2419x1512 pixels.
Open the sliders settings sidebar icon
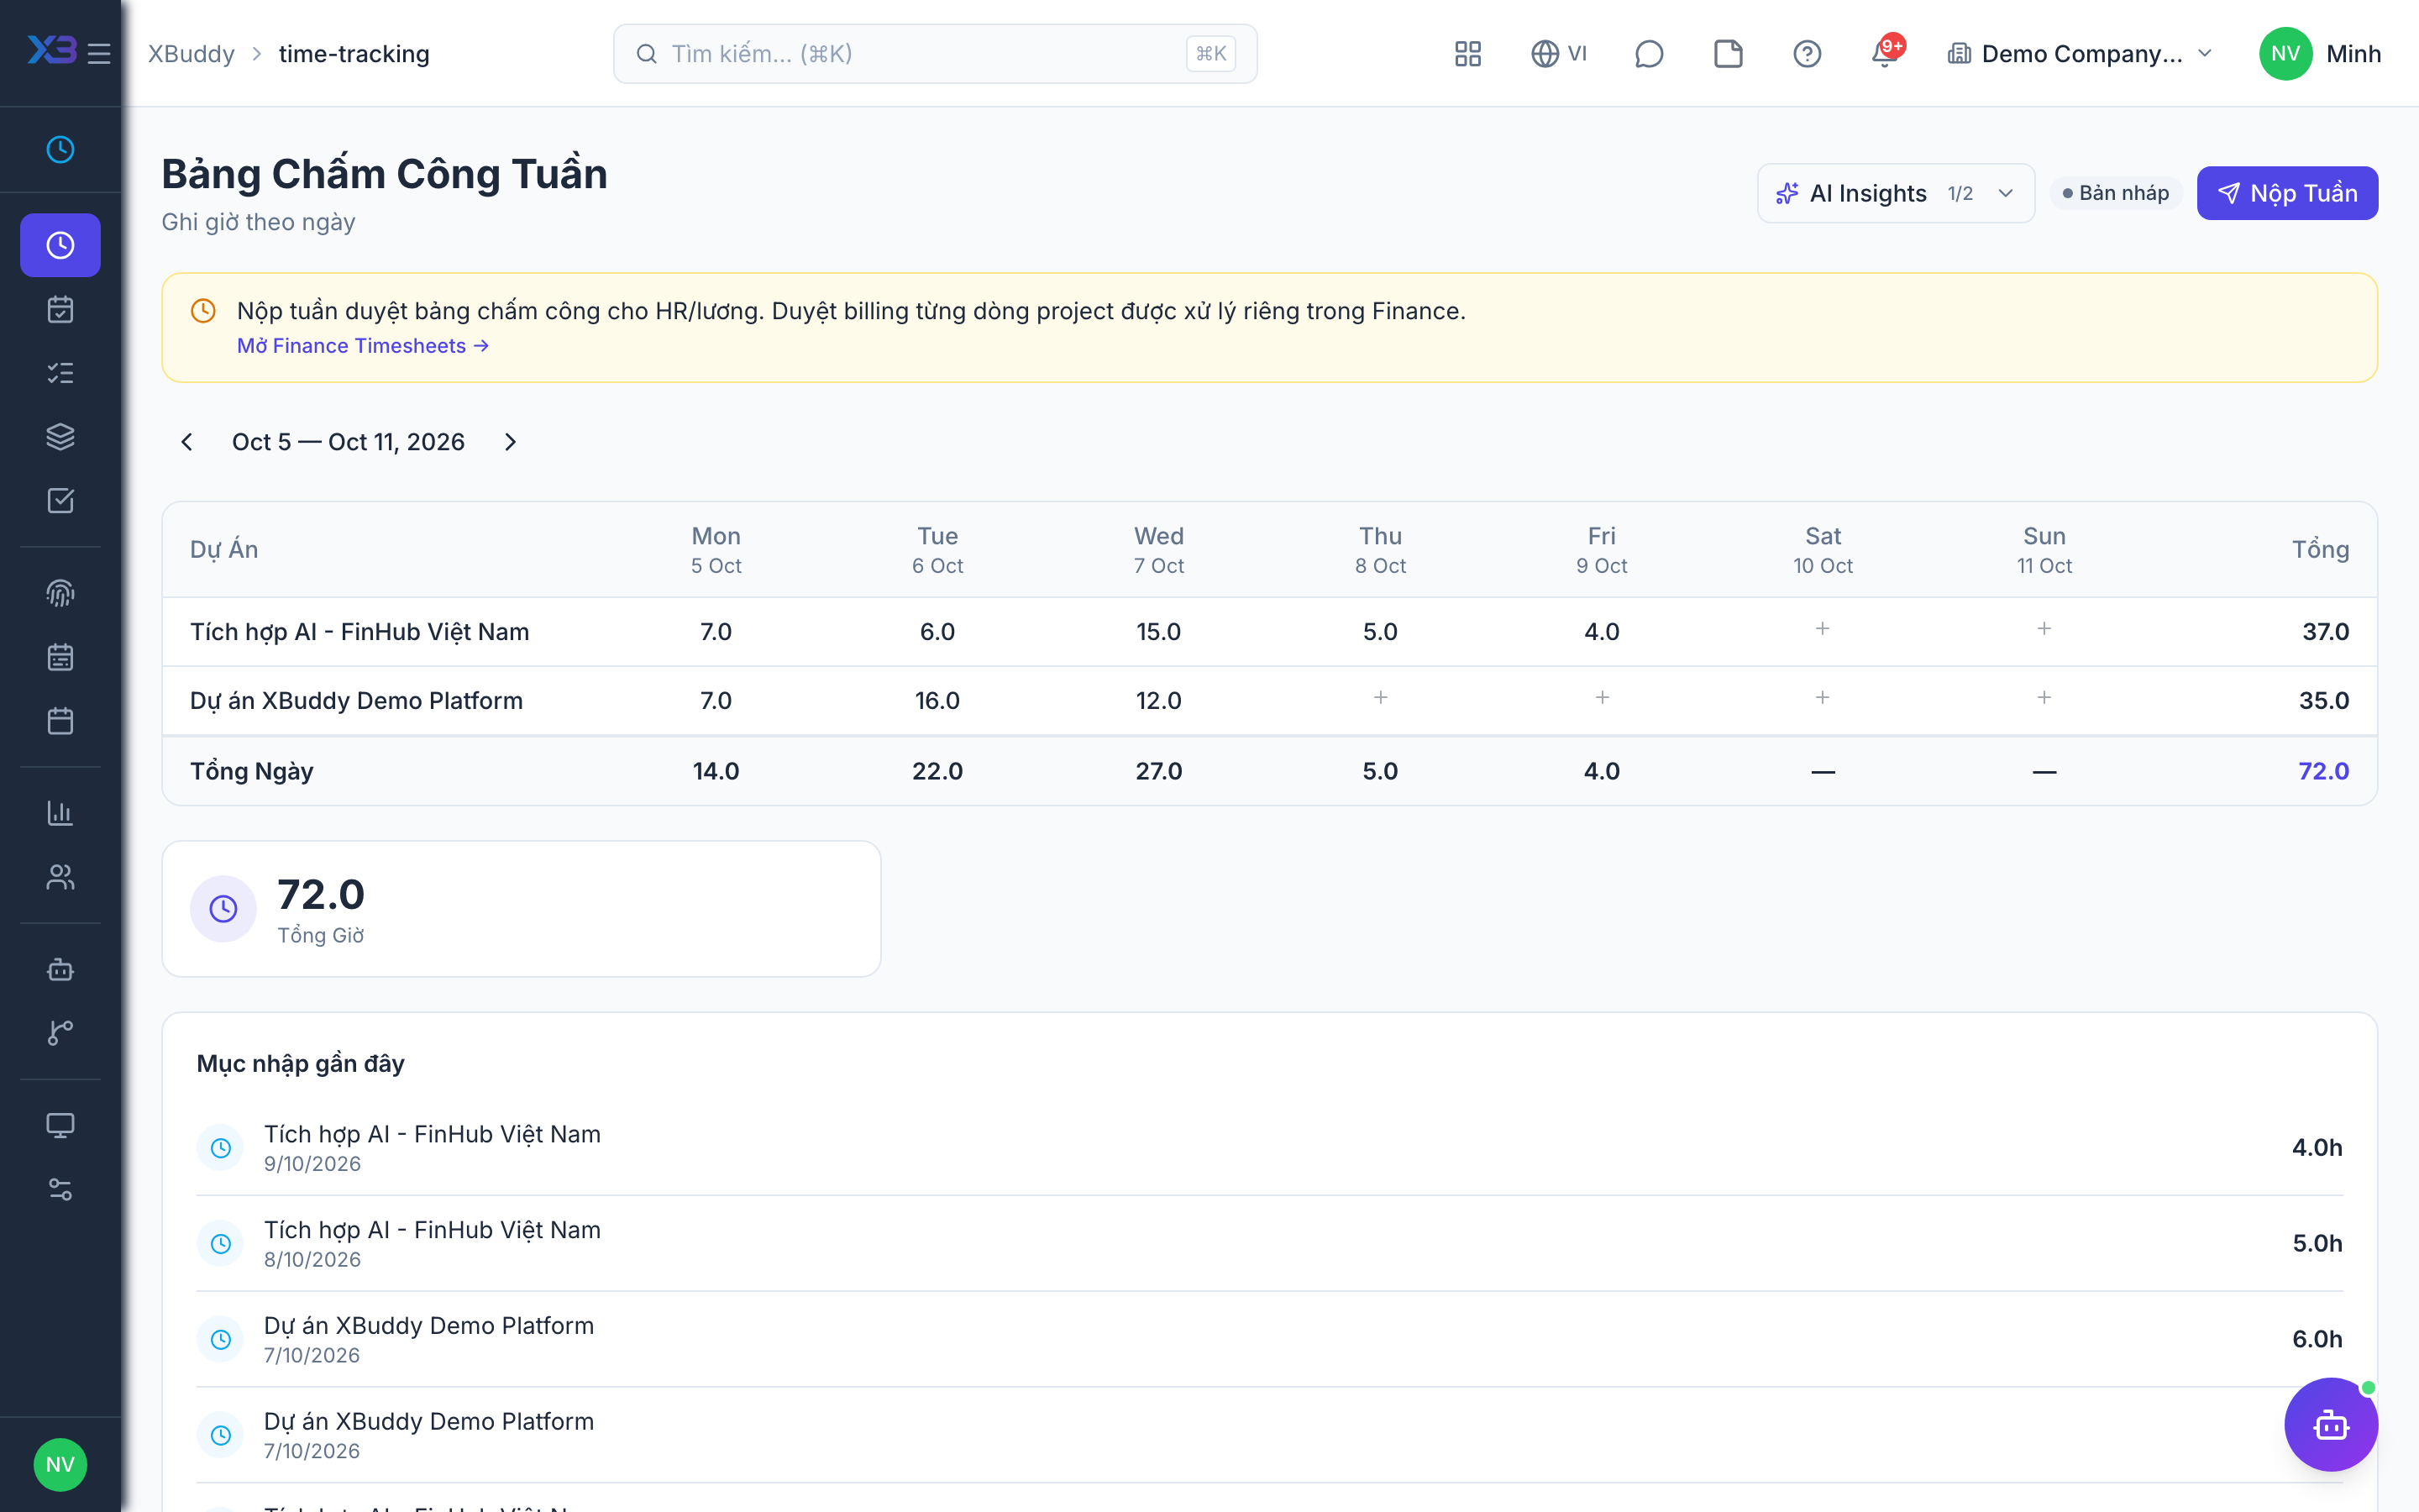pyautogui.click(x=60, y=1189)
